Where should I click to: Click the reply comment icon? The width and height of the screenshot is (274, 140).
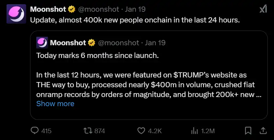35,131
